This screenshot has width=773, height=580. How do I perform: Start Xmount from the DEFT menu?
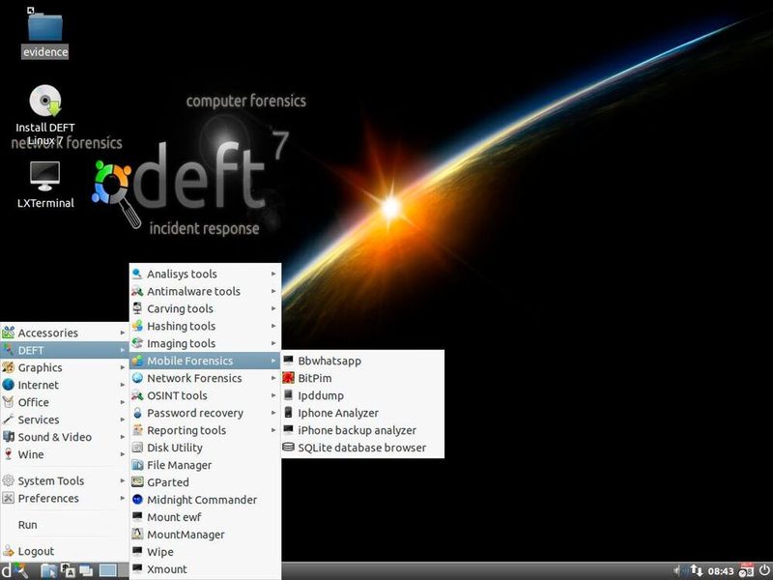point(205,569)
